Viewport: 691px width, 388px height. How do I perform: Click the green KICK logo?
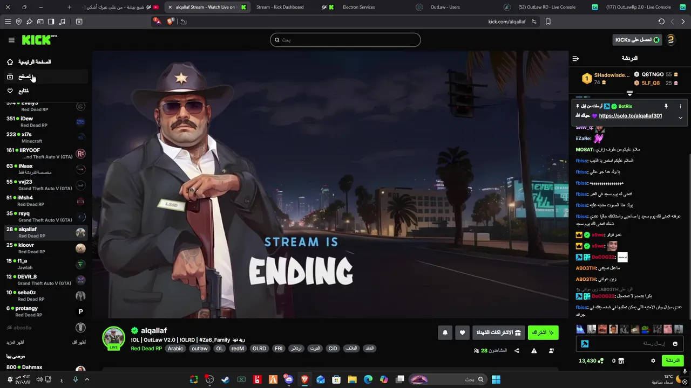pyautogui.click(x=39, y=39)
